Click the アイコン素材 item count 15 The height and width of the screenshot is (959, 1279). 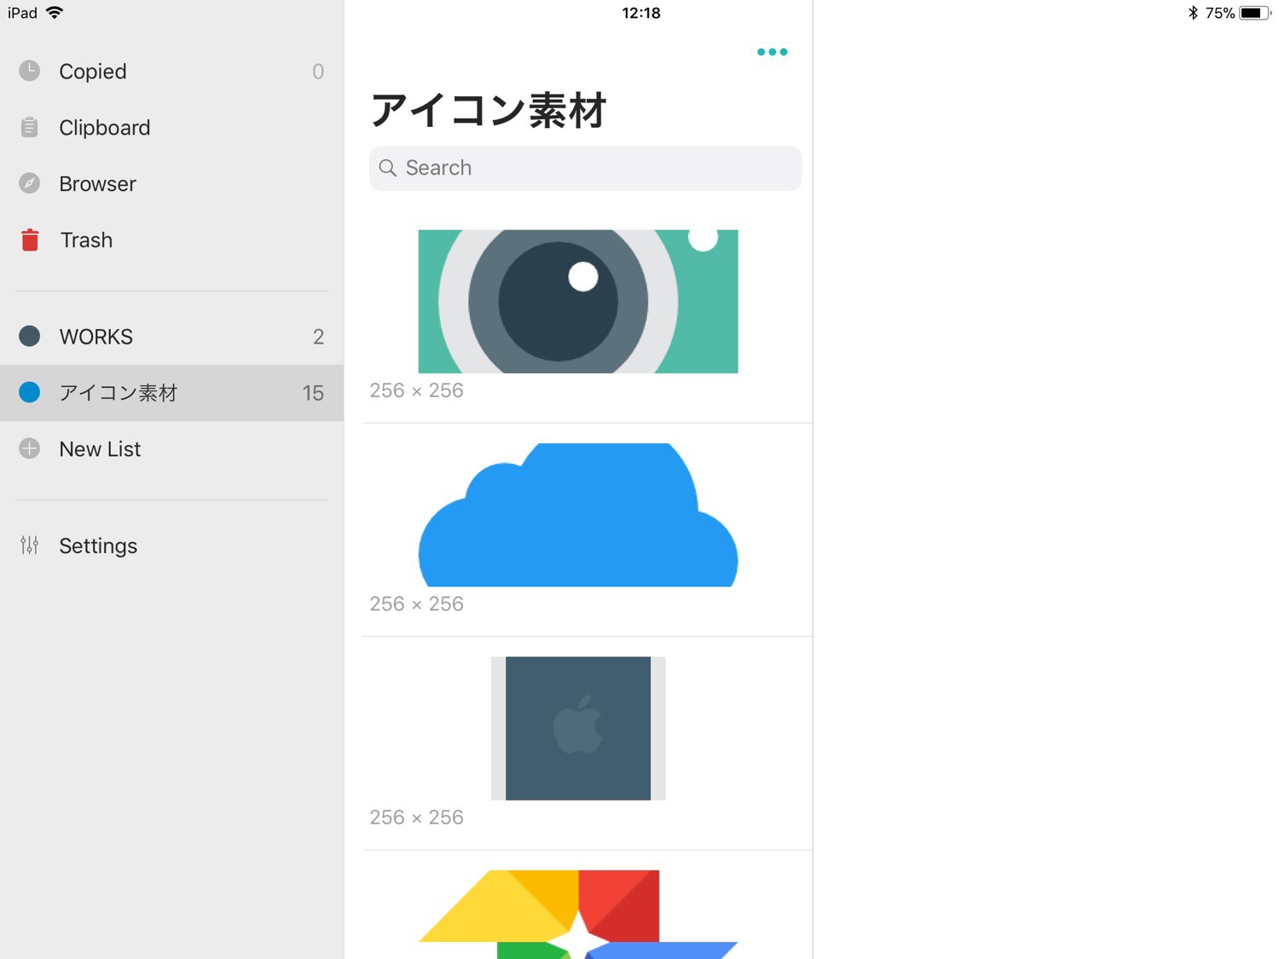[x=313, y=393]
